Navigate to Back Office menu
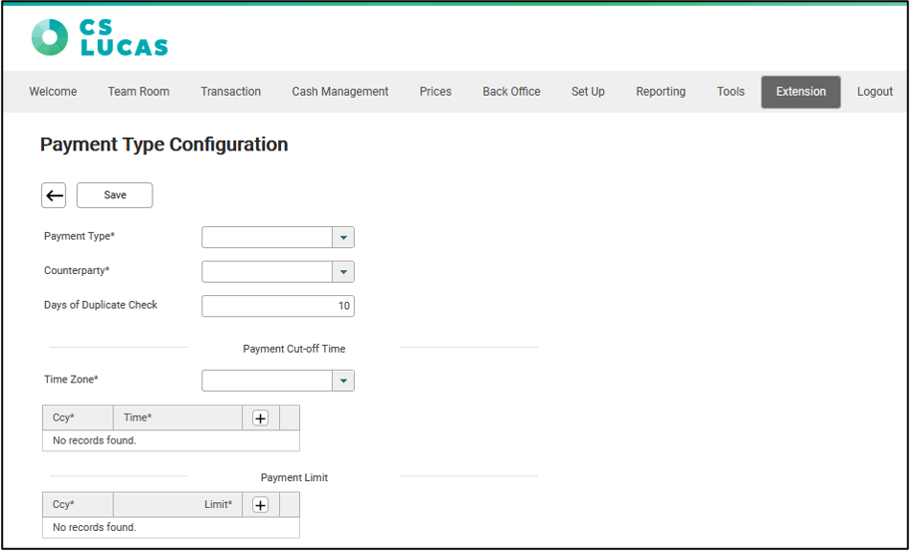Image resolution: width=911 pixels, height=551 pixels. pyautogui.click(x=511, y=92)
